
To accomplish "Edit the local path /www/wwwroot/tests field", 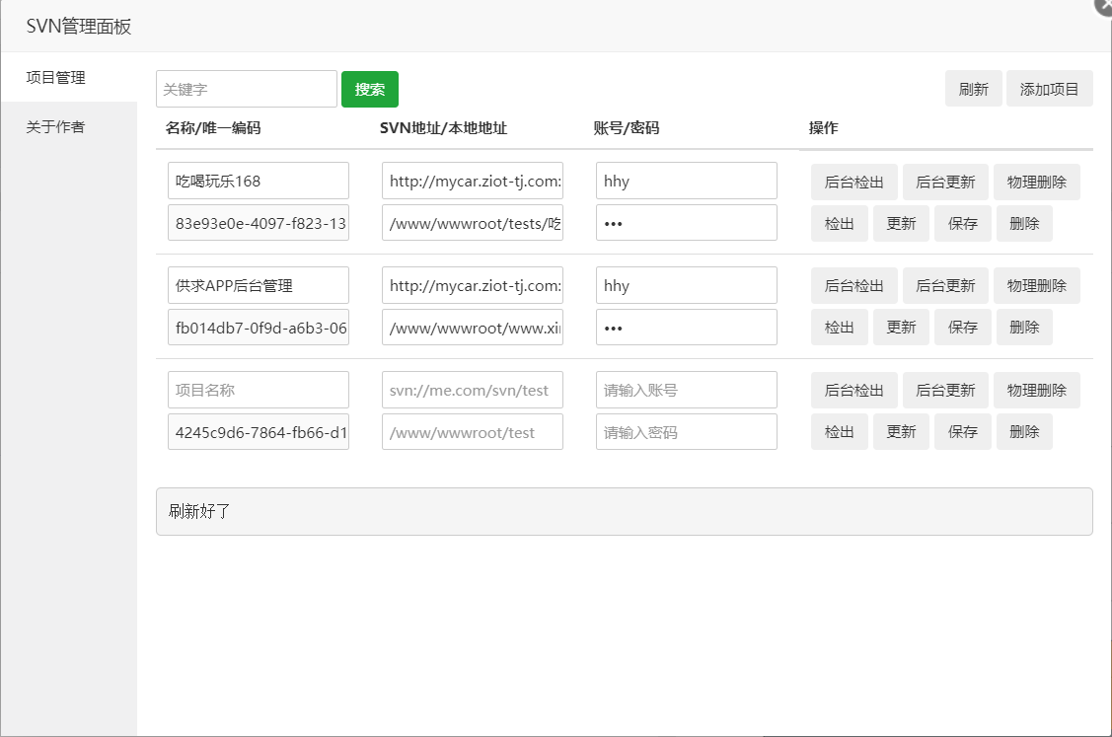I will pyautogui.click(x=473, y=223).
